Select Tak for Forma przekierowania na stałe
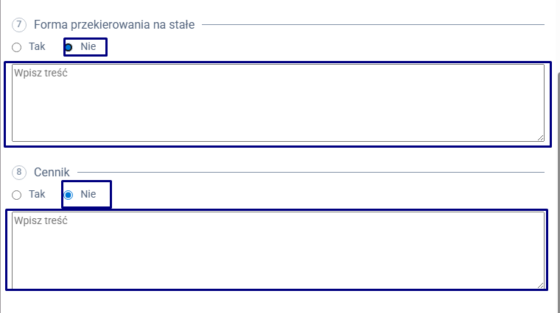Image resolution: width=560 pixels, height=313 pixels. tap(17, 47)
